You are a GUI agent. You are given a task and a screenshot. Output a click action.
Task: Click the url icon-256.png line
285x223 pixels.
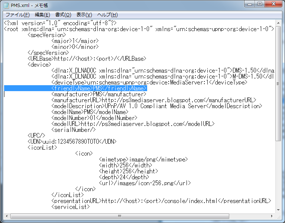[145, 183]
